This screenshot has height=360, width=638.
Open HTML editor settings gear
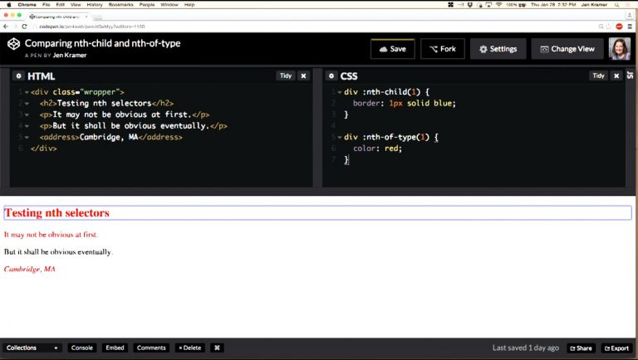[18, 76]
